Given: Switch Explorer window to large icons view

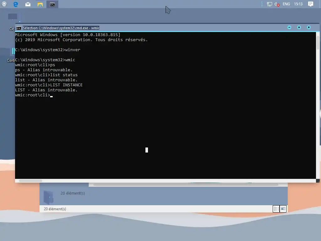Looking at the screenshot, I should pos(283,209).
